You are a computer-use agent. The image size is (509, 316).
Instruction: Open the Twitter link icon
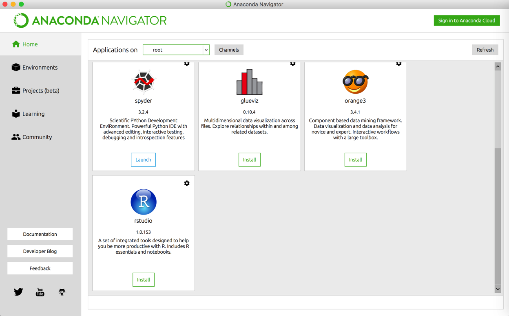click(x=18, y=292)
